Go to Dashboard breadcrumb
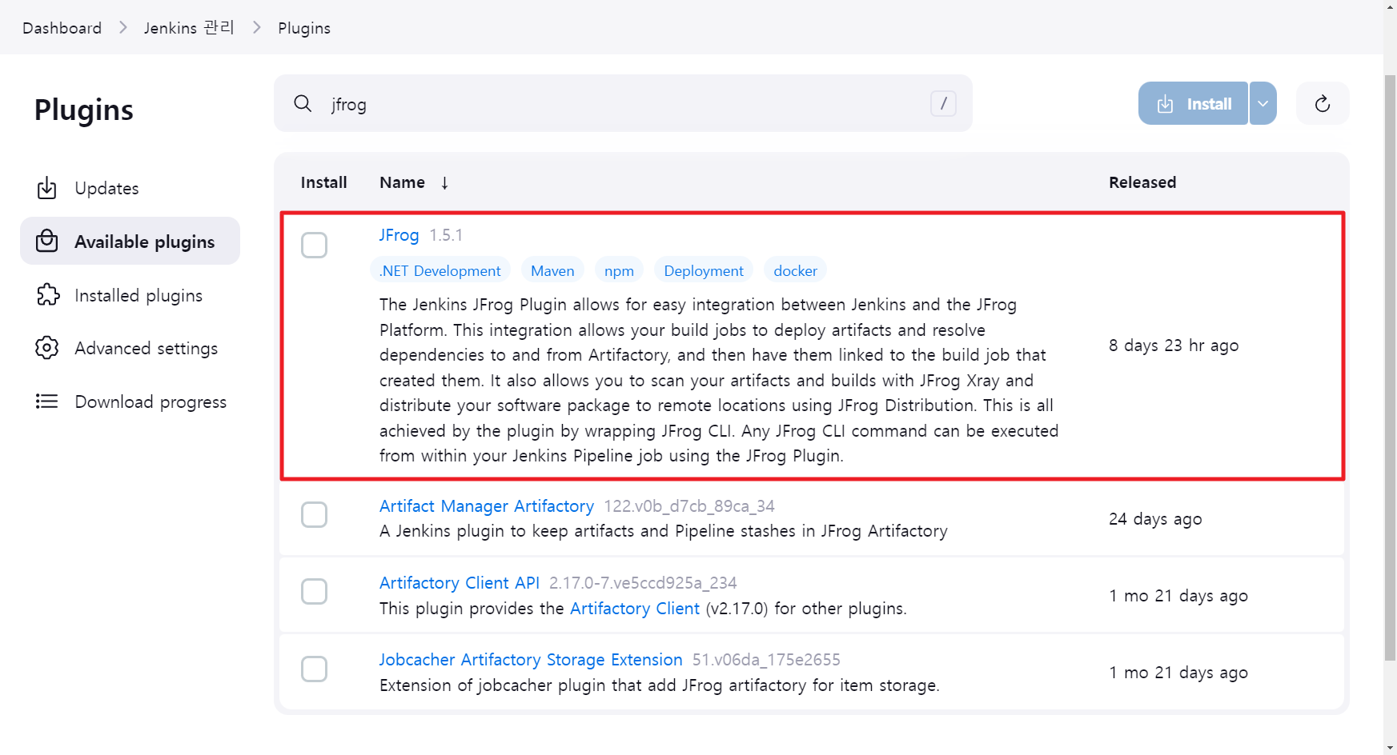 click(62, 28)
